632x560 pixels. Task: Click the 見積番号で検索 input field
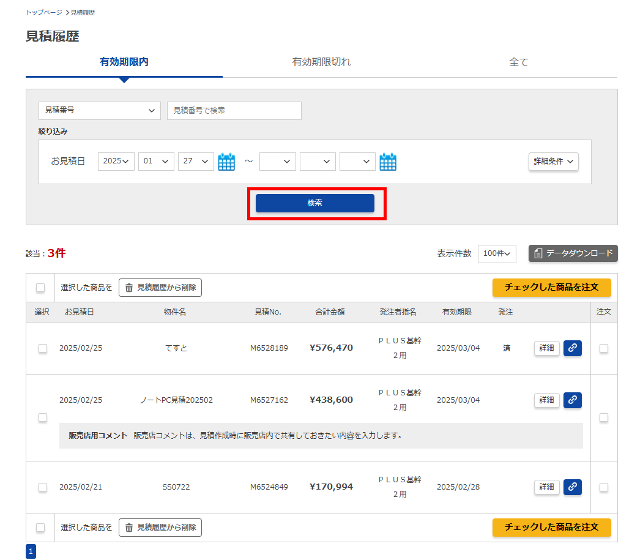click(x=234, y=111)
